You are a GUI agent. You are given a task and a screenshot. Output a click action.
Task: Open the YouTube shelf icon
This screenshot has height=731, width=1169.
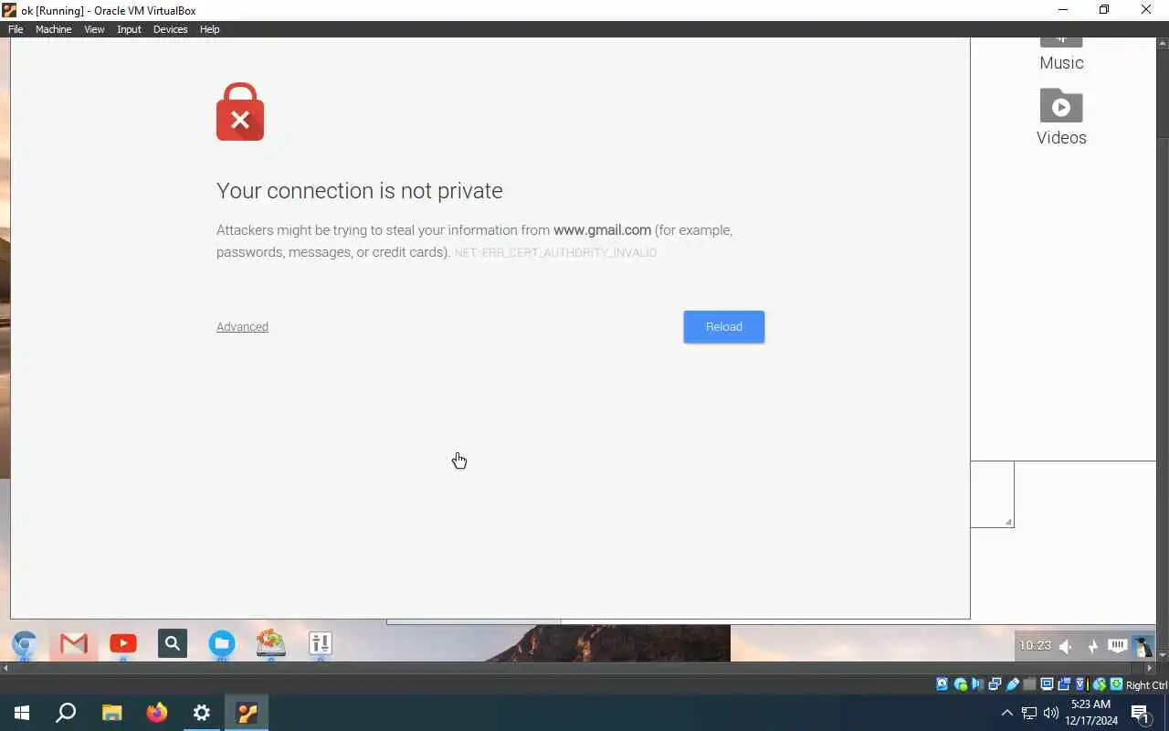[x=123, y=644]
